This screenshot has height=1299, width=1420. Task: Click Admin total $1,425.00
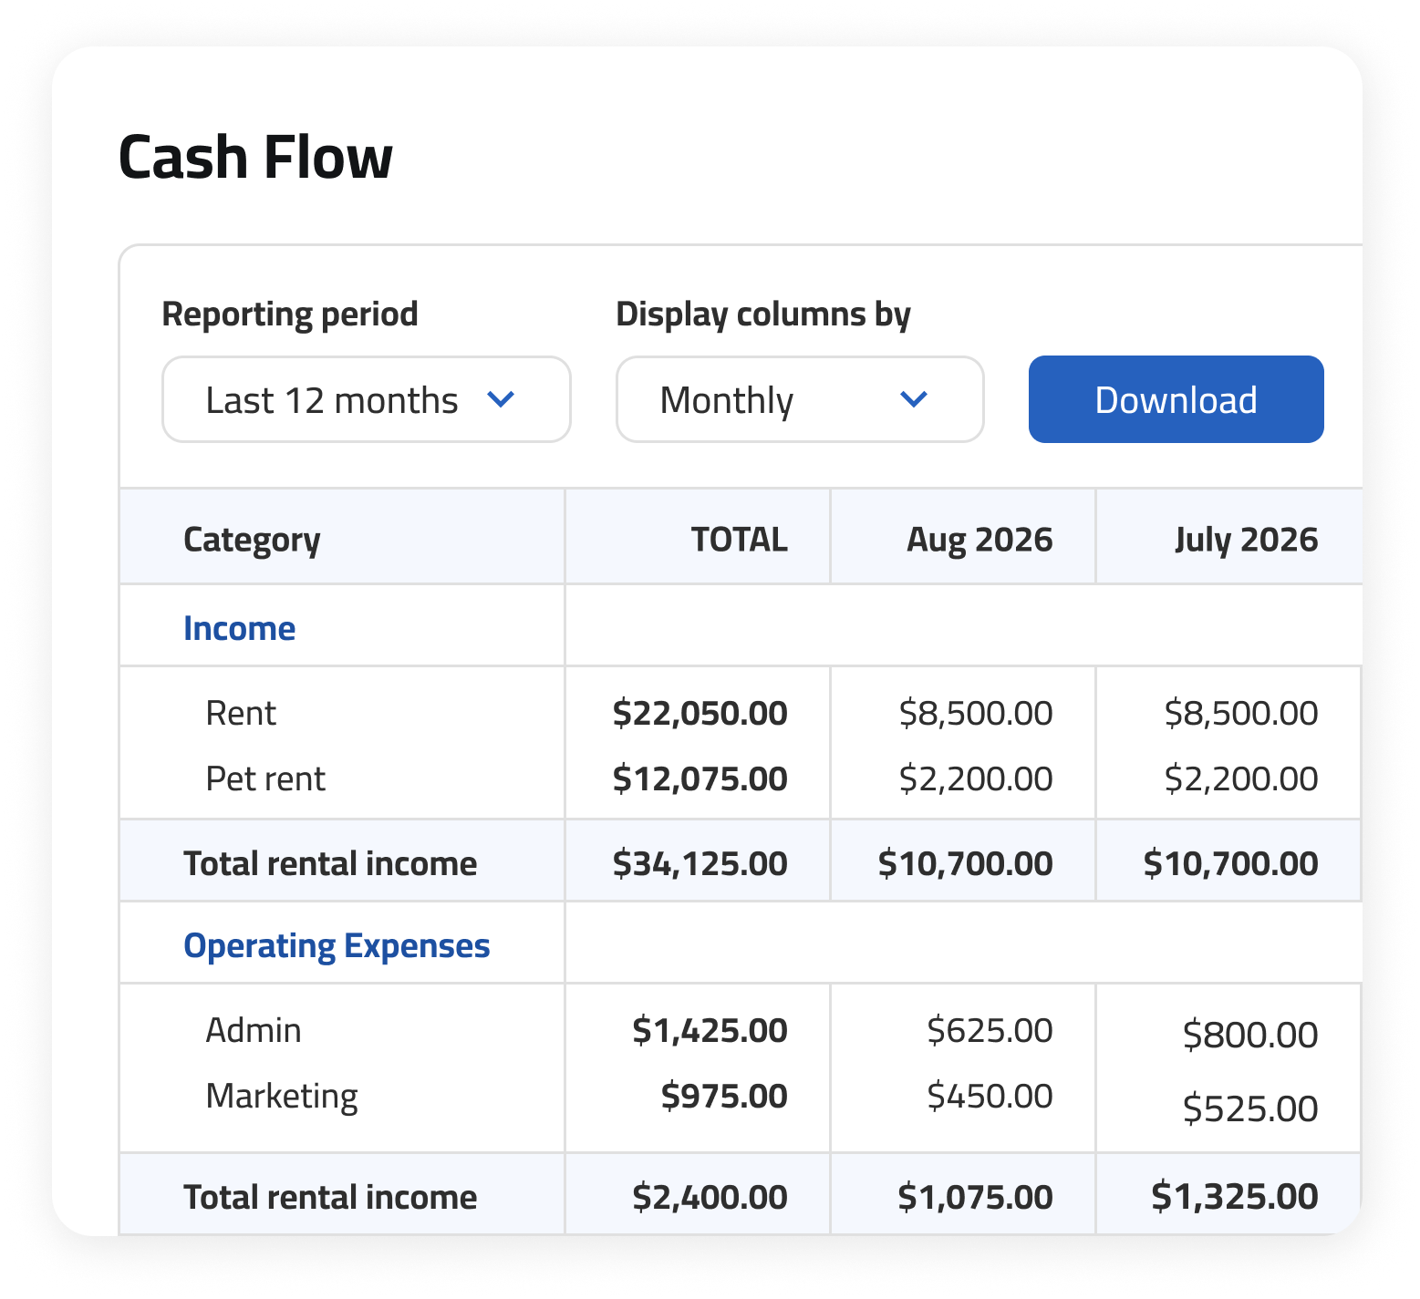pos(710,1030)
